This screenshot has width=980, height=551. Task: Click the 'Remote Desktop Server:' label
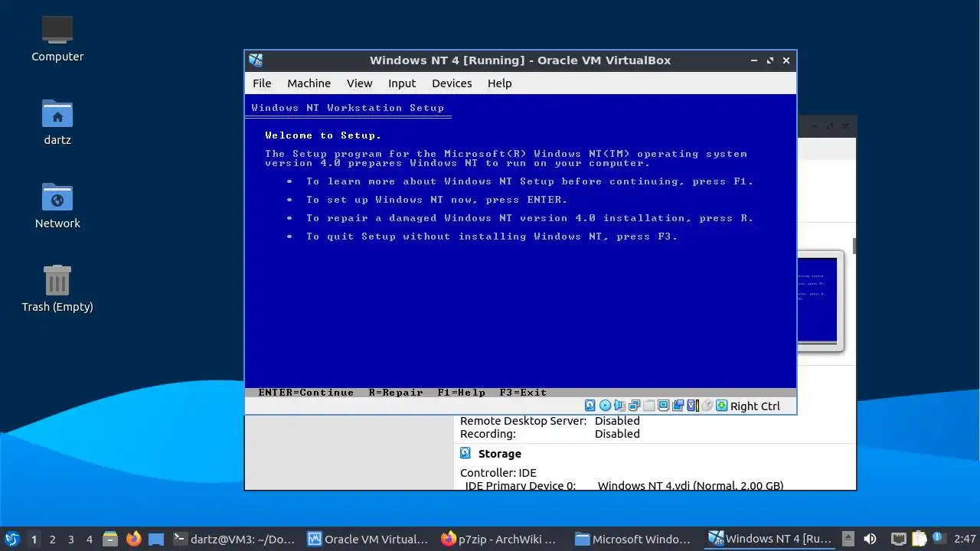click(x=523, y=421)
